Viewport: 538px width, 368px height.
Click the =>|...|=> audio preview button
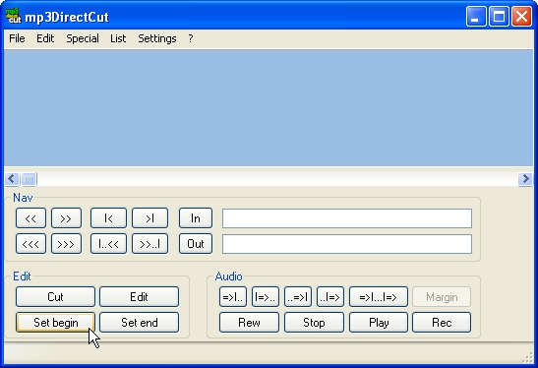(379, 296)
